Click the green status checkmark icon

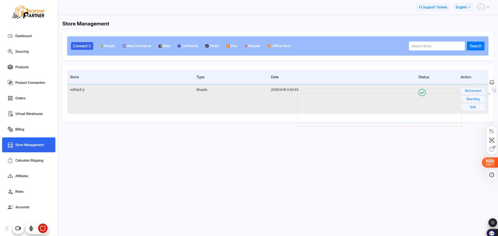(422, 92)
